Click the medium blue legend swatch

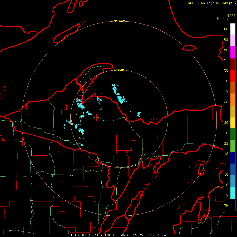233,169
